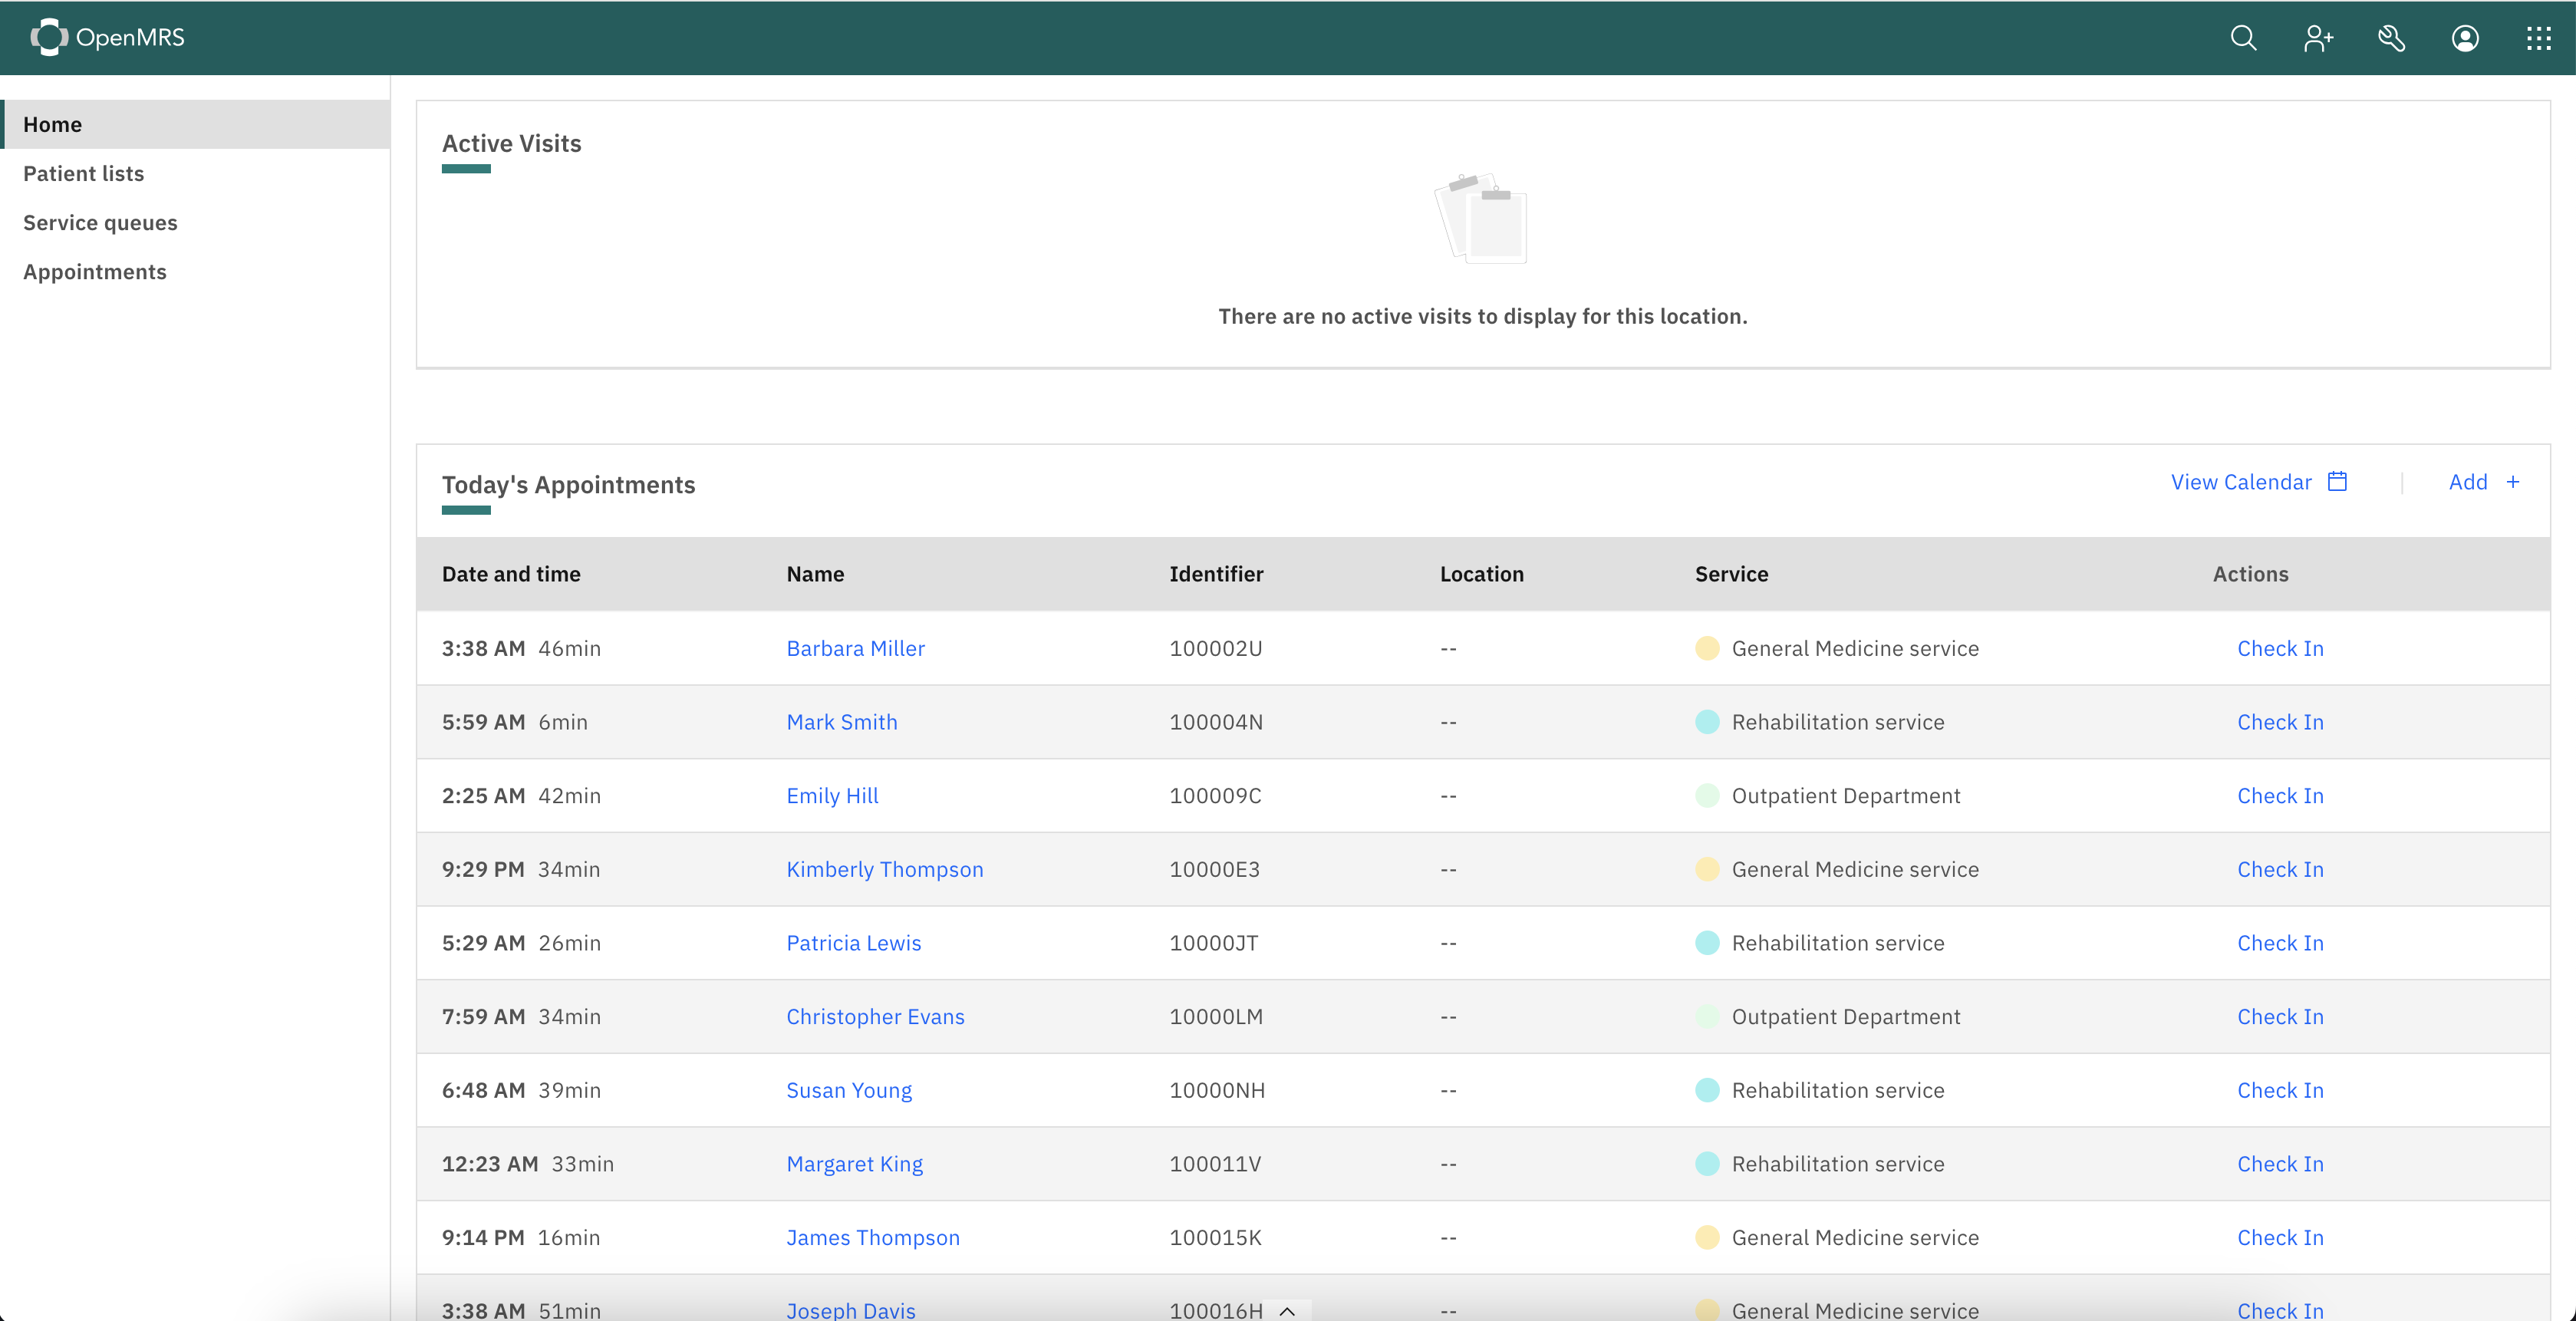
Task: Check In Margaret King
Action: click(x=2280, y=1163)
